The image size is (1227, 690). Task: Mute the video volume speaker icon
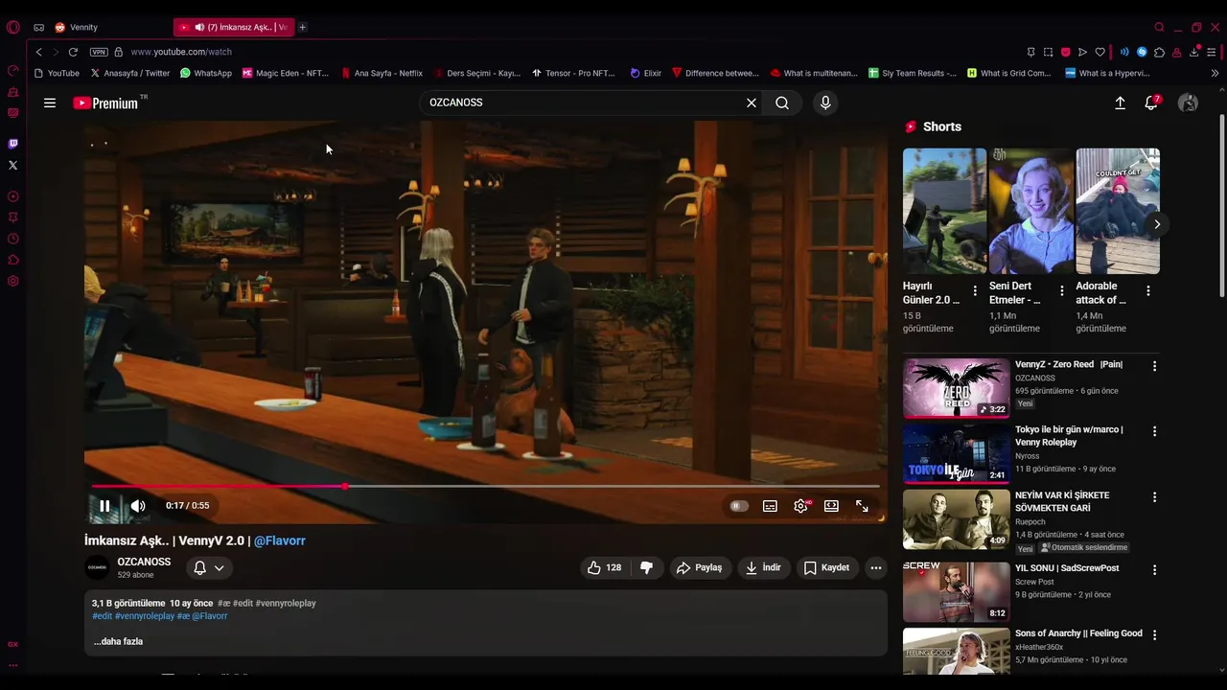(x=138, y=506)
